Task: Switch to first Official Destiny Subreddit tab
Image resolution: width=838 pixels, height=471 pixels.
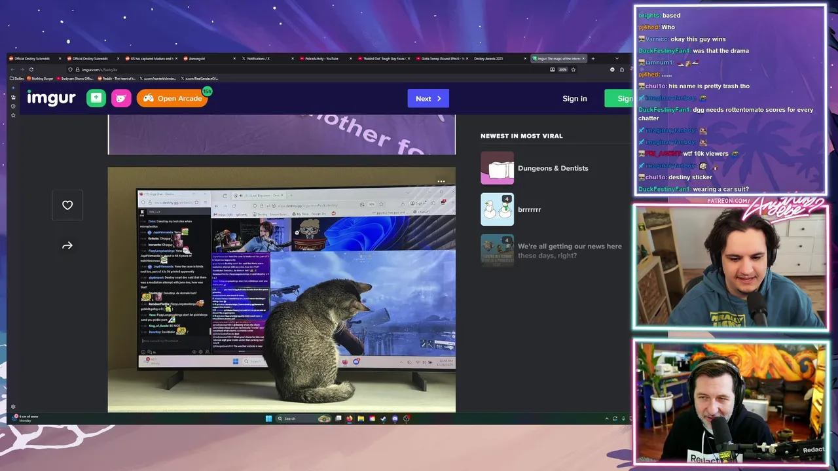Action: click(36, 58)
